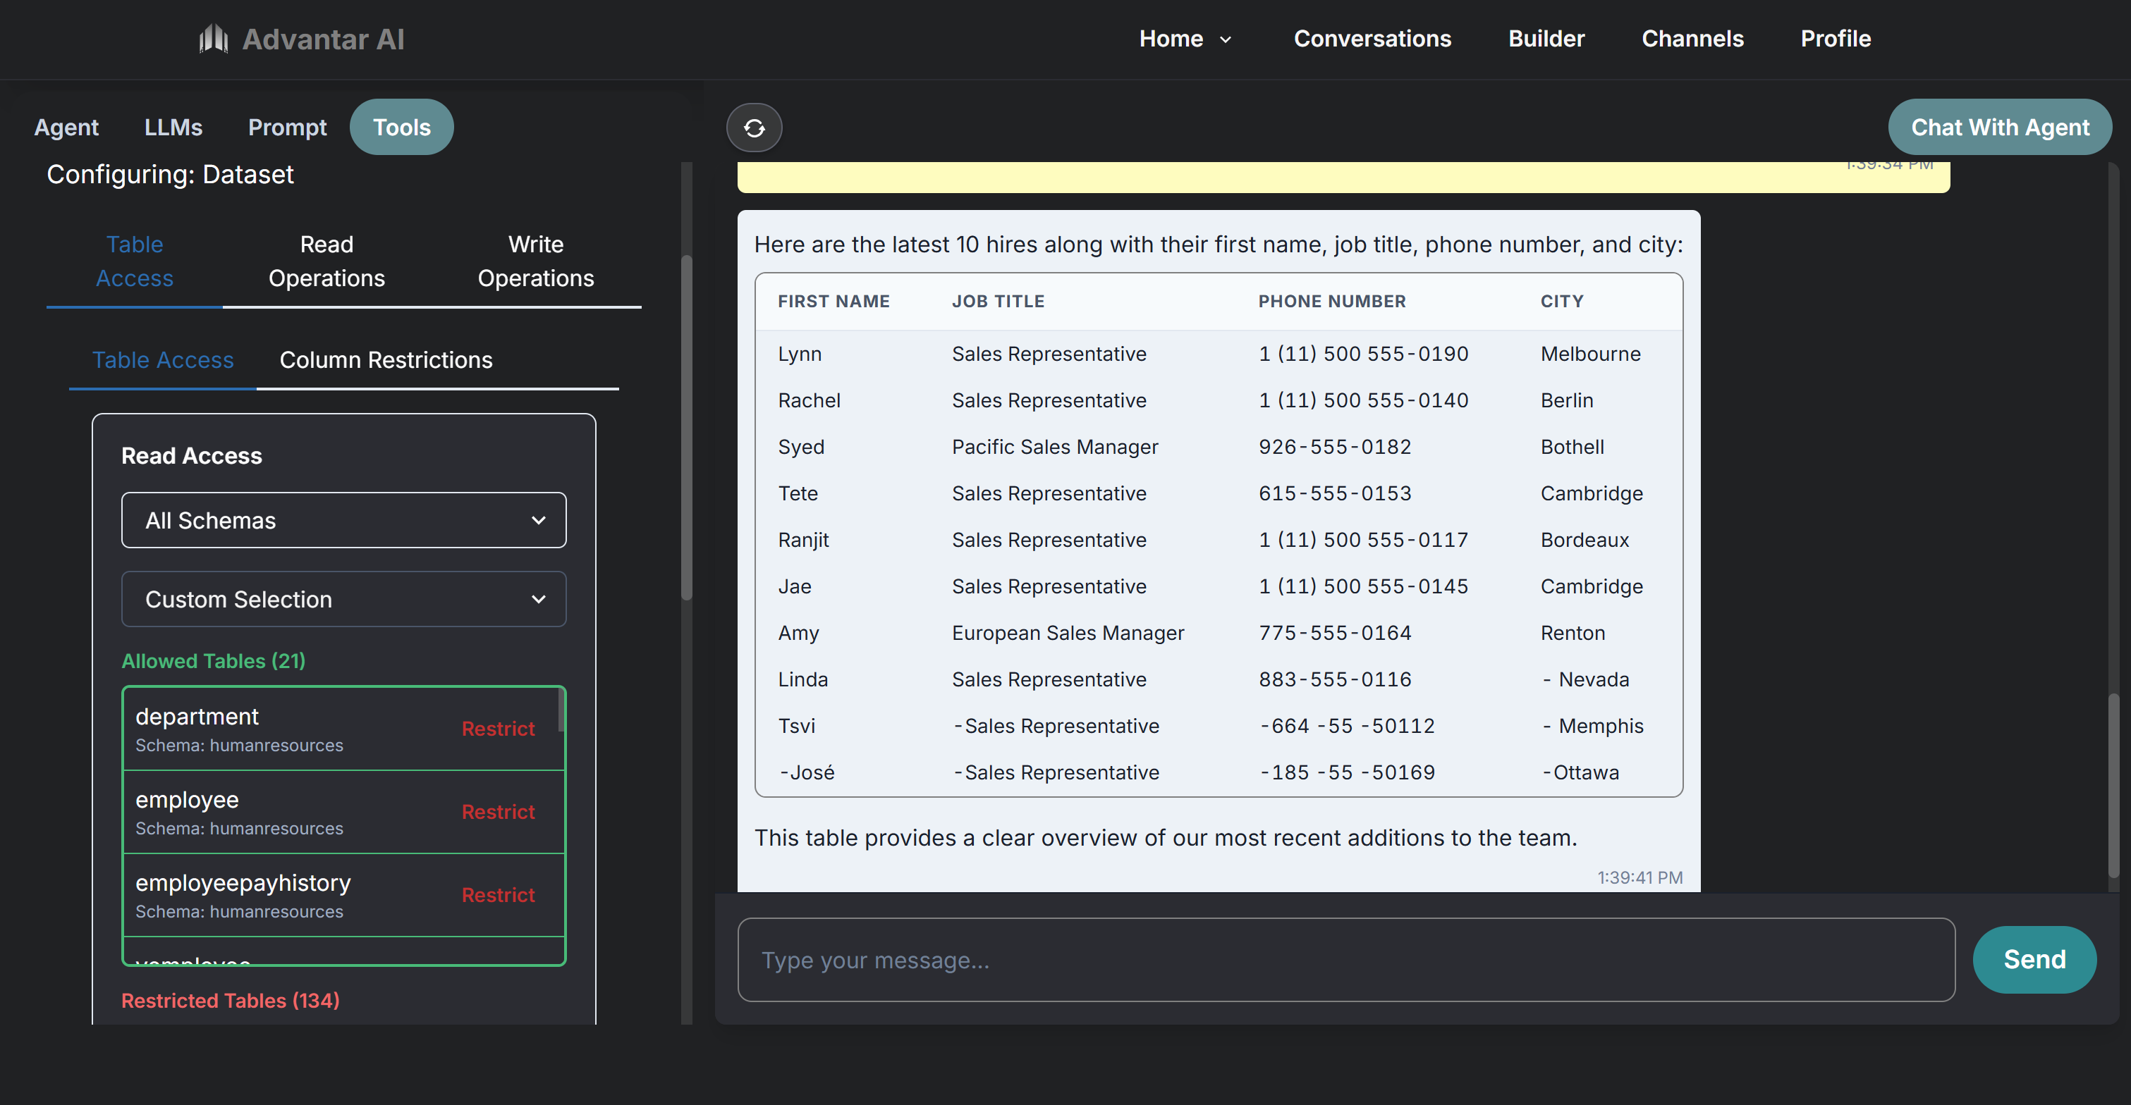This screenshot has height=1105, width=2131.
Task: Restrict the employeepayhistory table
Action: (497, 894)
